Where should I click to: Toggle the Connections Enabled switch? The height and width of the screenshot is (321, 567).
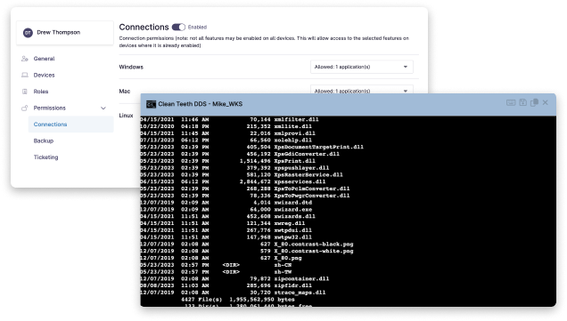click(x=178, y=27)
